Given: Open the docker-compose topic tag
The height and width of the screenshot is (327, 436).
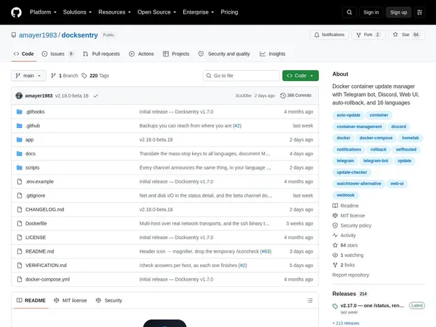Looking at the screenshot, I should (x=375, y=138).
